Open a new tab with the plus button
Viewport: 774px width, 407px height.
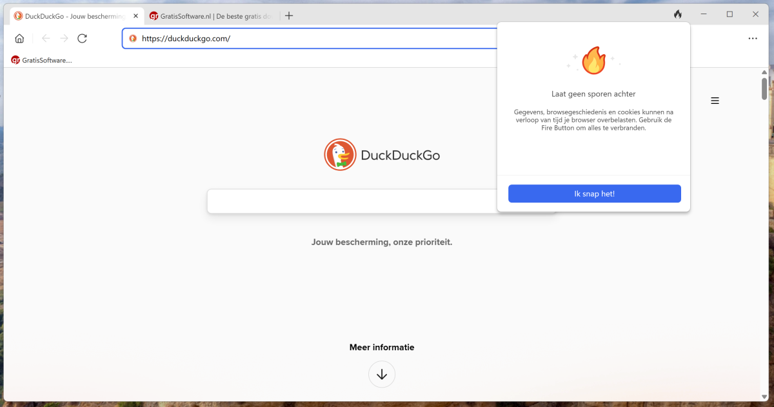point(289,15)
